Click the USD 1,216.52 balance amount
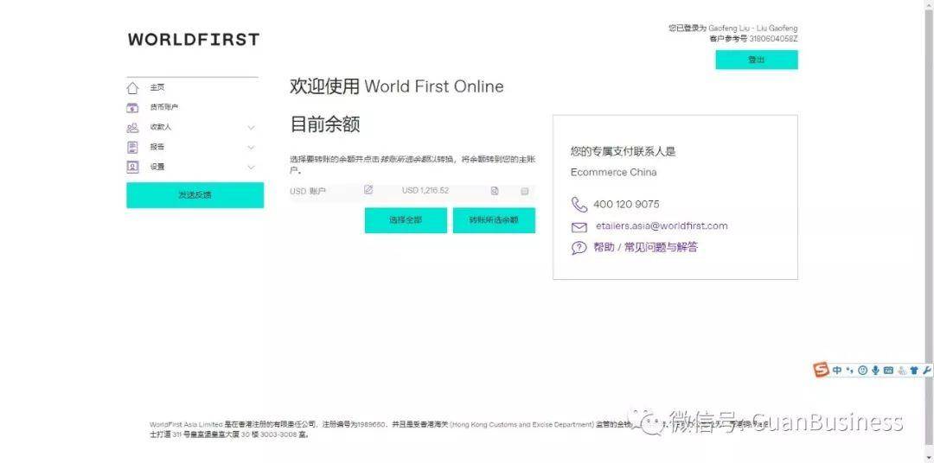 pyautogui.click(x=425, y=191)
